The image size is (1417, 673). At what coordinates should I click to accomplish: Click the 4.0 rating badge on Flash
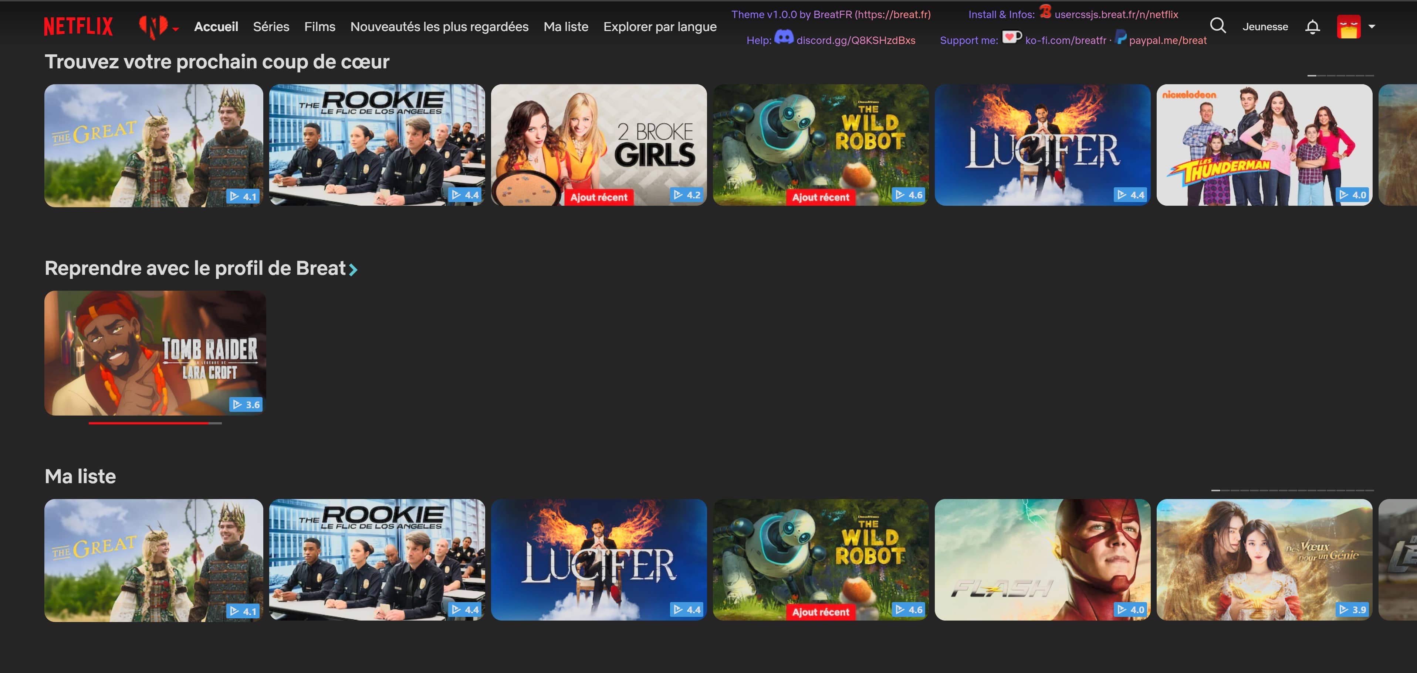pos(1131,609)
